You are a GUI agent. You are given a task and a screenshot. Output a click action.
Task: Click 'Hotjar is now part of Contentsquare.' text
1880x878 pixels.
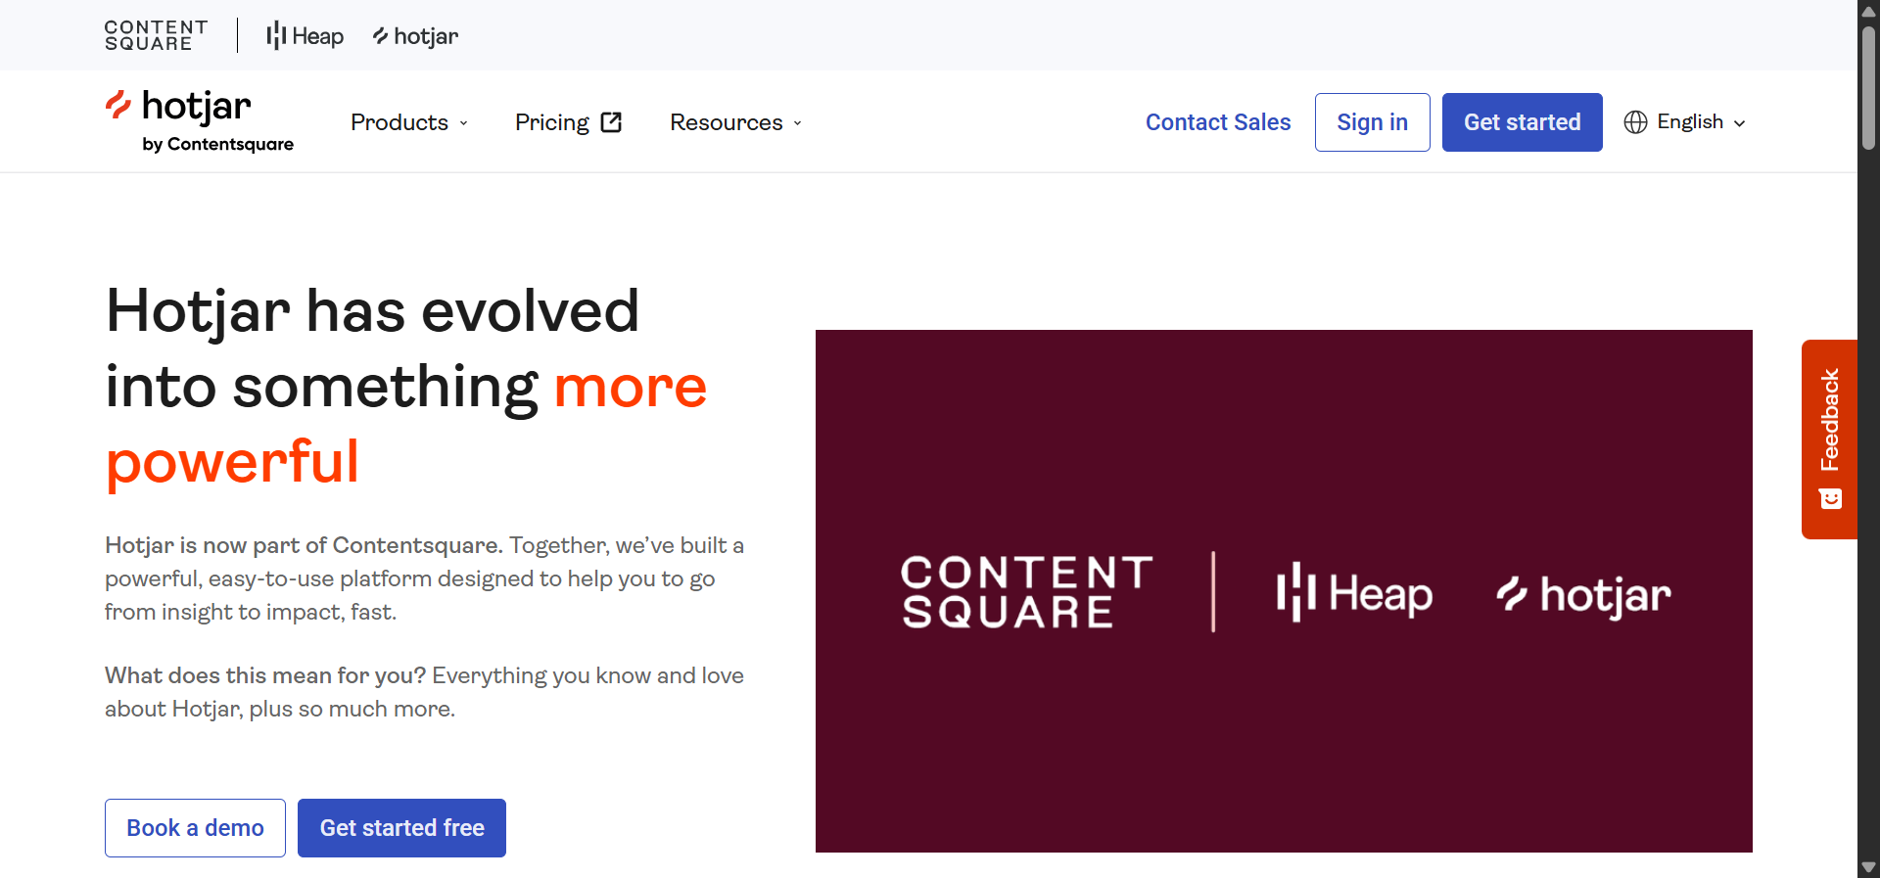[x=304, y=545]
